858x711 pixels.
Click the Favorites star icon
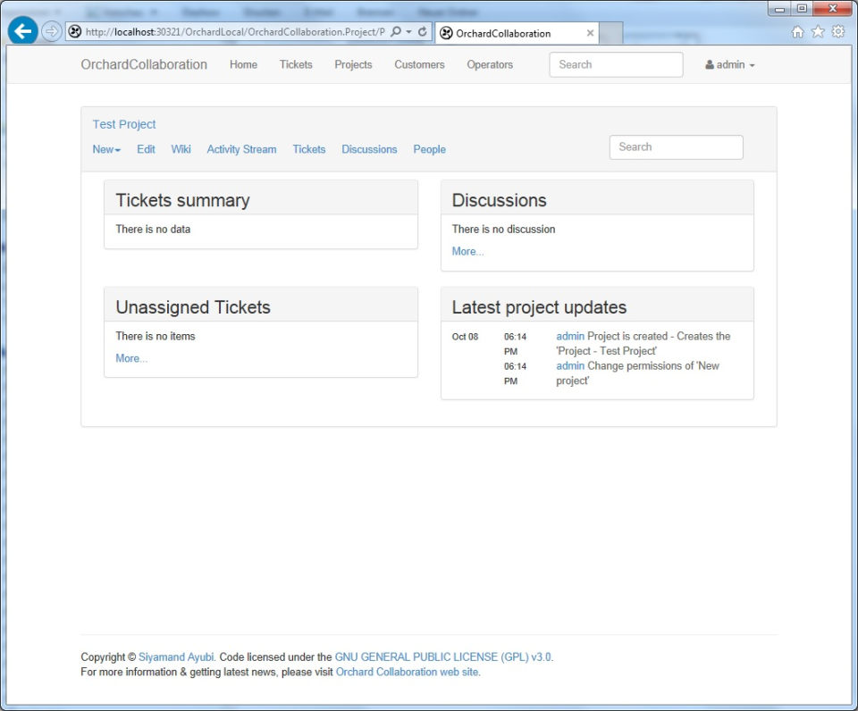point(818,32)
